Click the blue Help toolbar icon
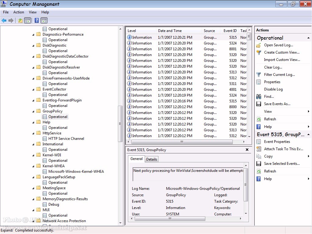 (37, 20)
